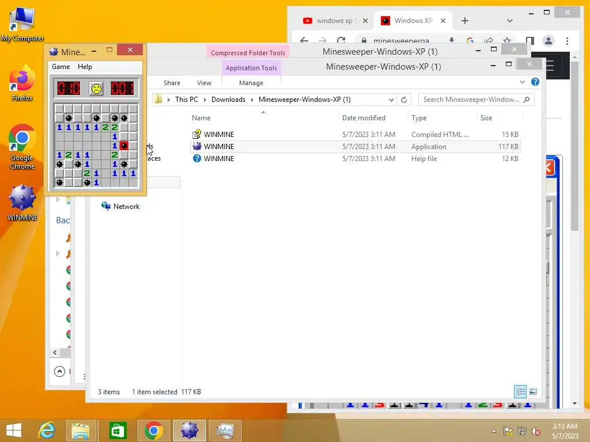Sort by Date modified column header
The width and height of the screenshot is (590, 442).
coord(364,117)
